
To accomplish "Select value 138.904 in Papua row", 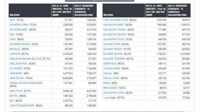I will [x=162, y=83].
